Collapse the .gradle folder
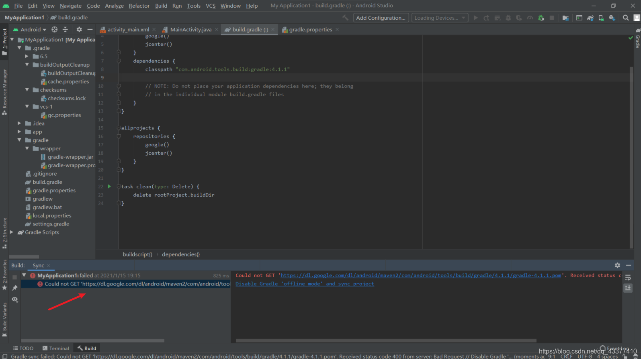The width and height of the screenshot is (641, 359). 19,48
